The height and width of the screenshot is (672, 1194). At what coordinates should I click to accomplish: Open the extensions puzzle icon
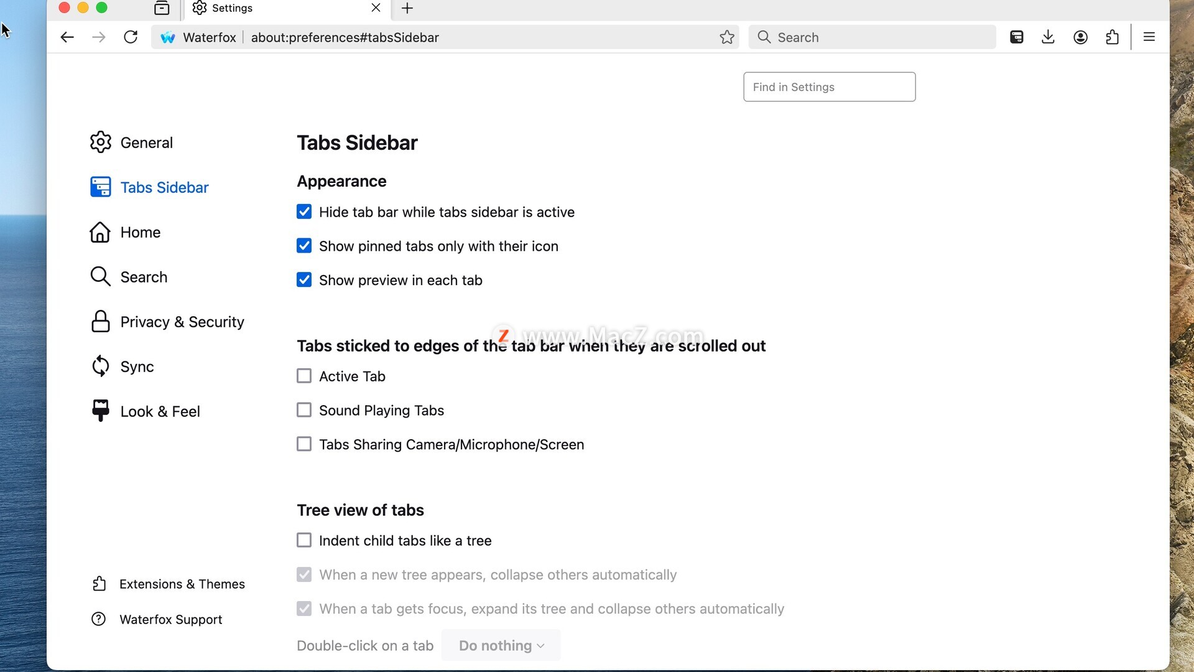1113,37
